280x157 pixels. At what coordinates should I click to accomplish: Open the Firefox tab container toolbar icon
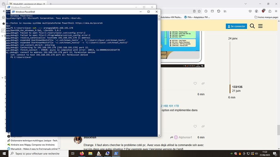click(212, 11)
